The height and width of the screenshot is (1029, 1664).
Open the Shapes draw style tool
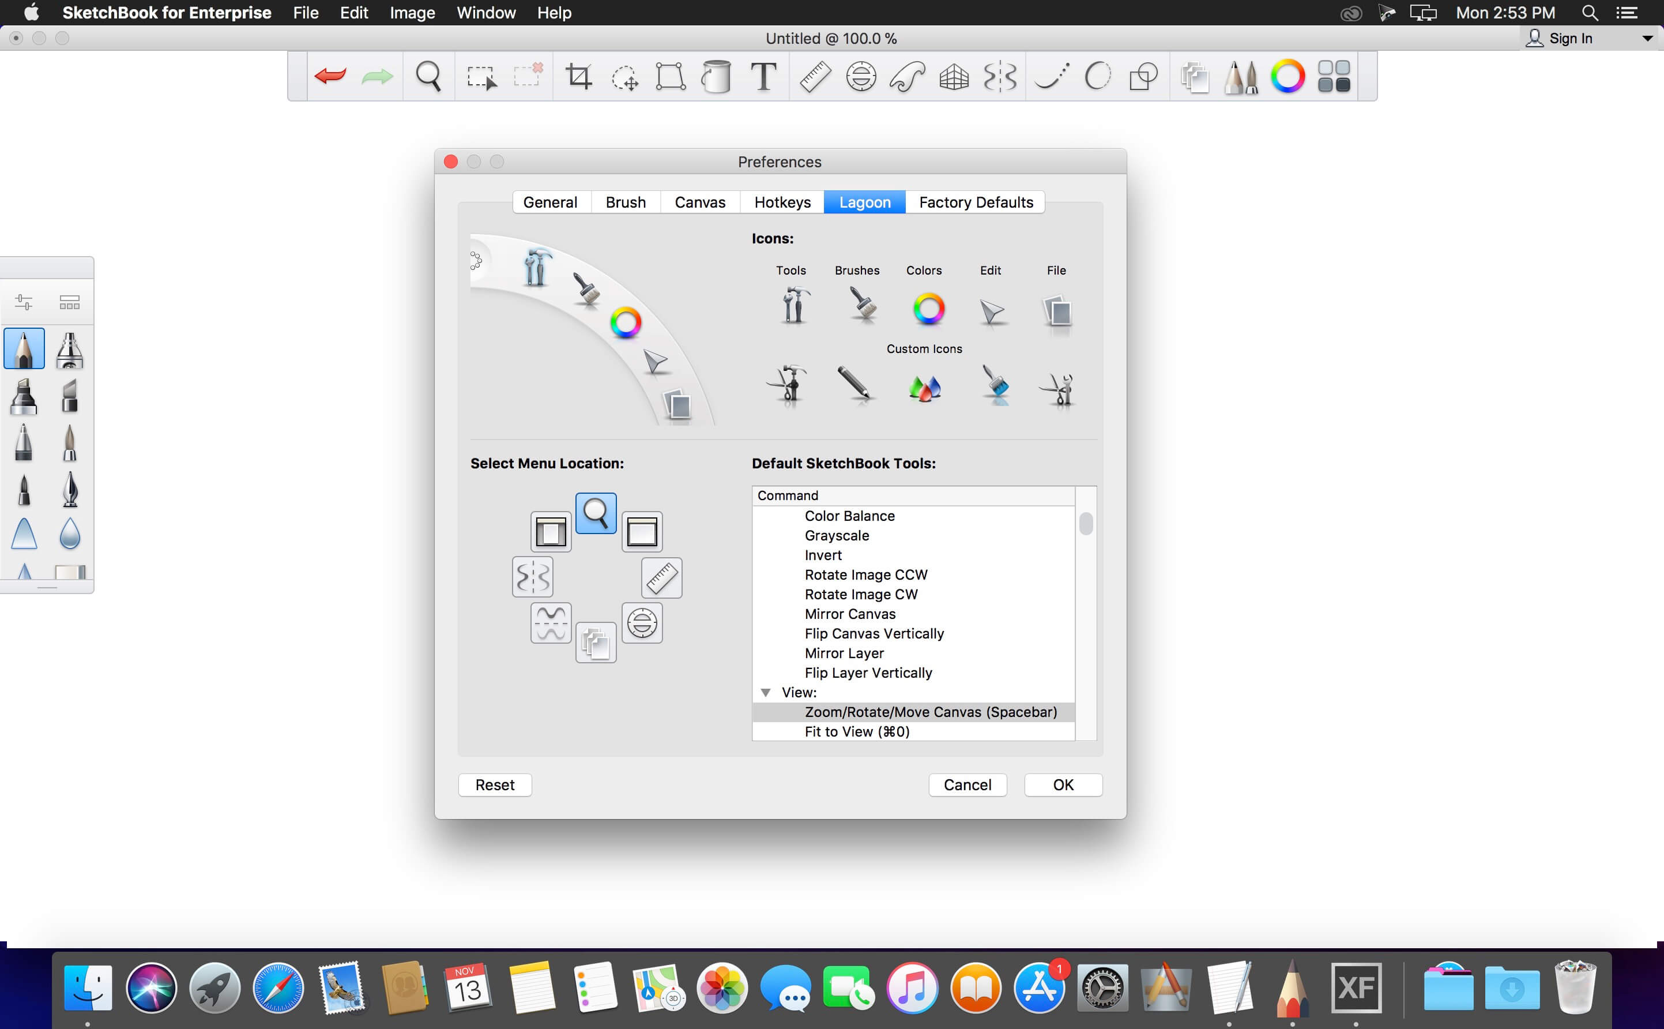tap(1143, 76)
